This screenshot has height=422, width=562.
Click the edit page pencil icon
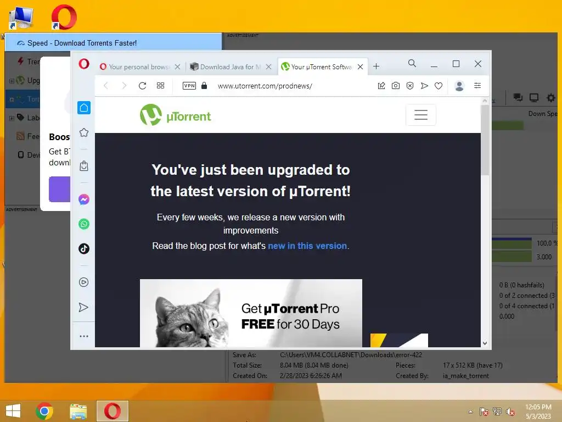tap(381, 86)
